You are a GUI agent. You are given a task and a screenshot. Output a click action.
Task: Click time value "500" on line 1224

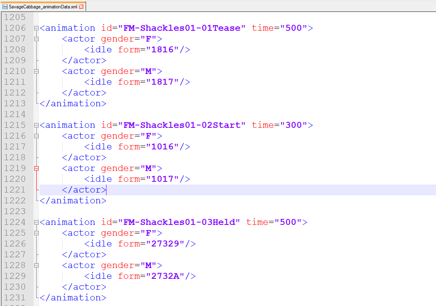[288, 222]
